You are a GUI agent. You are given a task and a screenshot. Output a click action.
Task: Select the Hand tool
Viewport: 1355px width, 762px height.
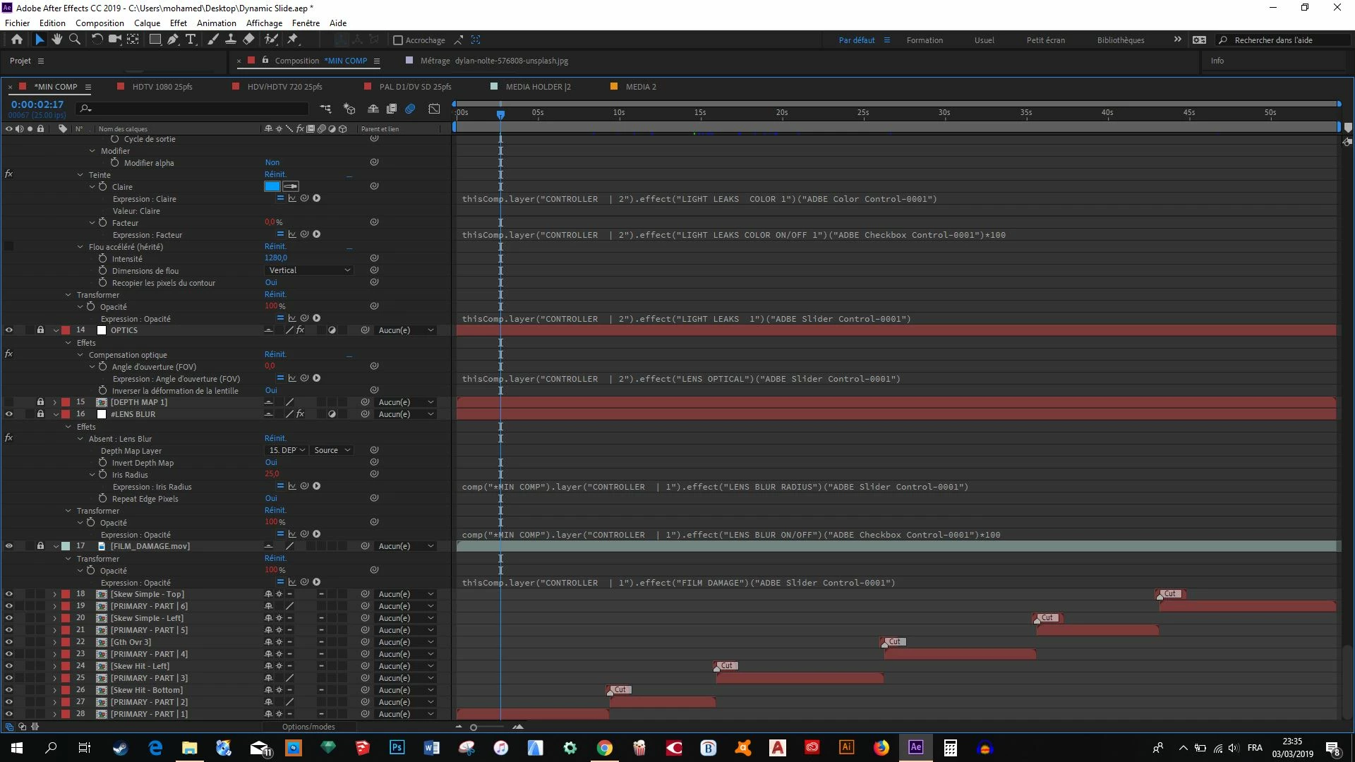[57, 40]
